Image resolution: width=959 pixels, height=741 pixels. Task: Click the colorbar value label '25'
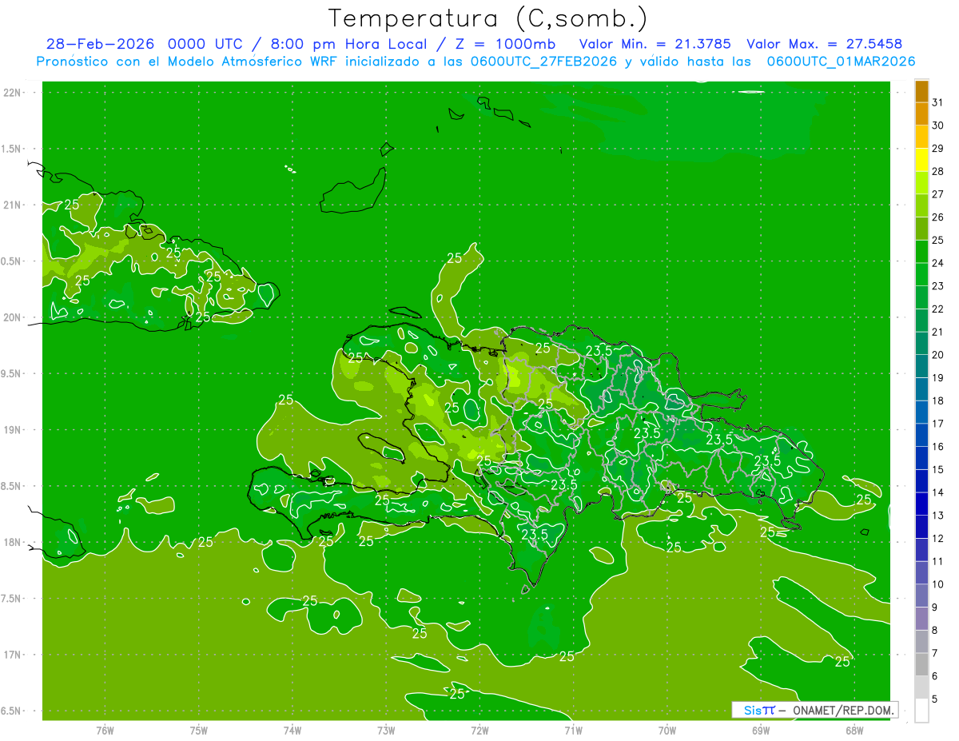pyautogui.click(x=938, y=240)
